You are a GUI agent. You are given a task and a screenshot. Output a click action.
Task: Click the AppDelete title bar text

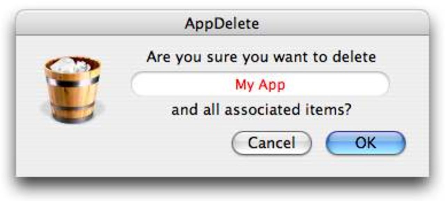click(222, 23)
